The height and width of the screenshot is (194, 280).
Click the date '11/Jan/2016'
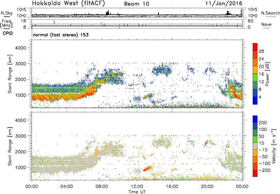[224, 4]
